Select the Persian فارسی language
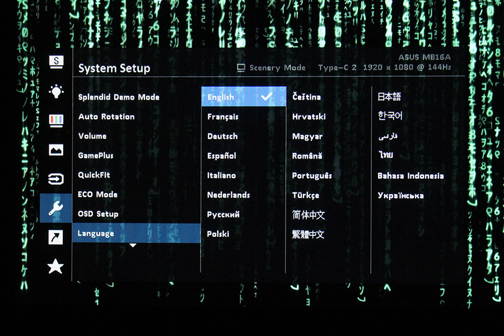 tap(388, 136)
